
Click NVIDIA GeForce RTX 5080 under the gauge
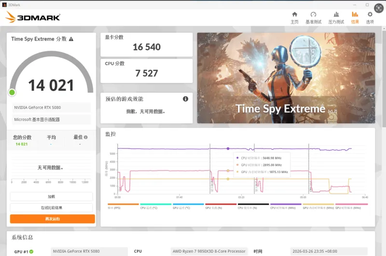pos(51,108)
